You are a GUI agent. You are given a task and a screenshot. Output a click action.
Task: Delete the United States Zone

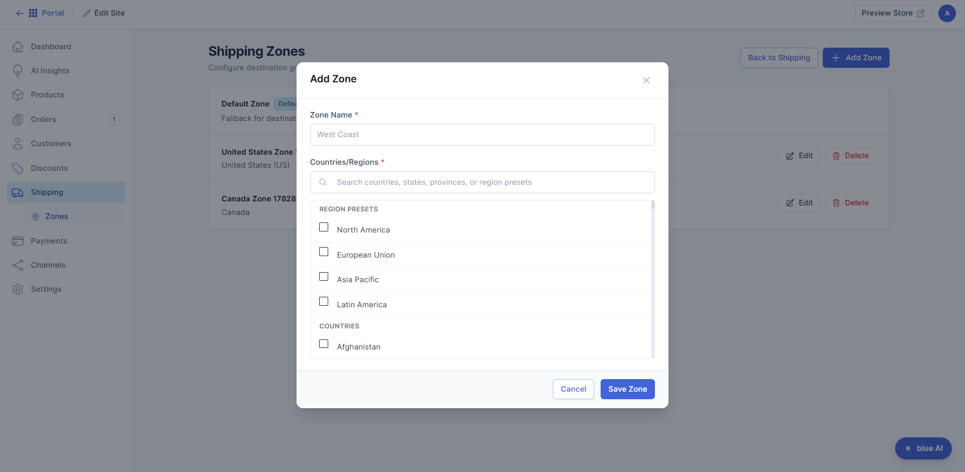coord(850,156)
